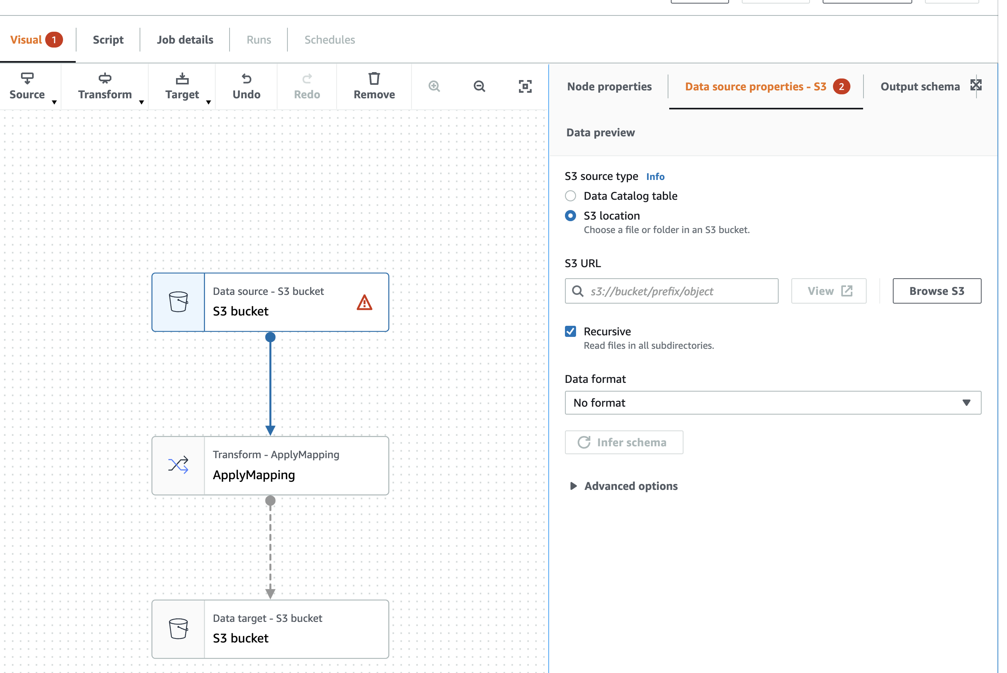Viewport: 1007px width, 673px height.
Task: Switch to the Script tab
Action: point(108,40)
